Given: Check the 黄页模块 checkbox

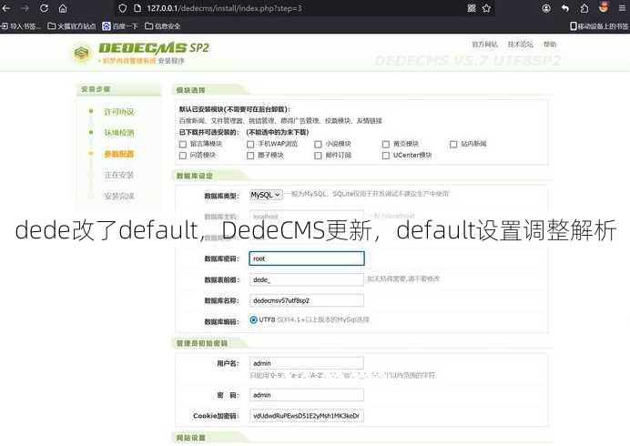Looking at the screenshot, I should coord(386,144).
